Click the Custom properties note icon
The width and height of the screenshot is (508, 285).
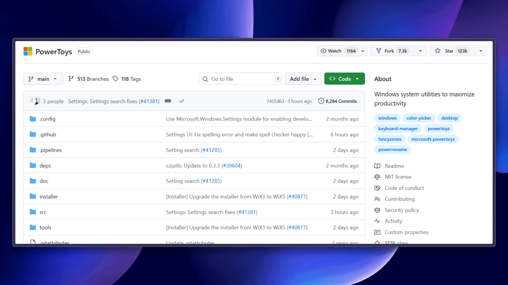(377, 232)
